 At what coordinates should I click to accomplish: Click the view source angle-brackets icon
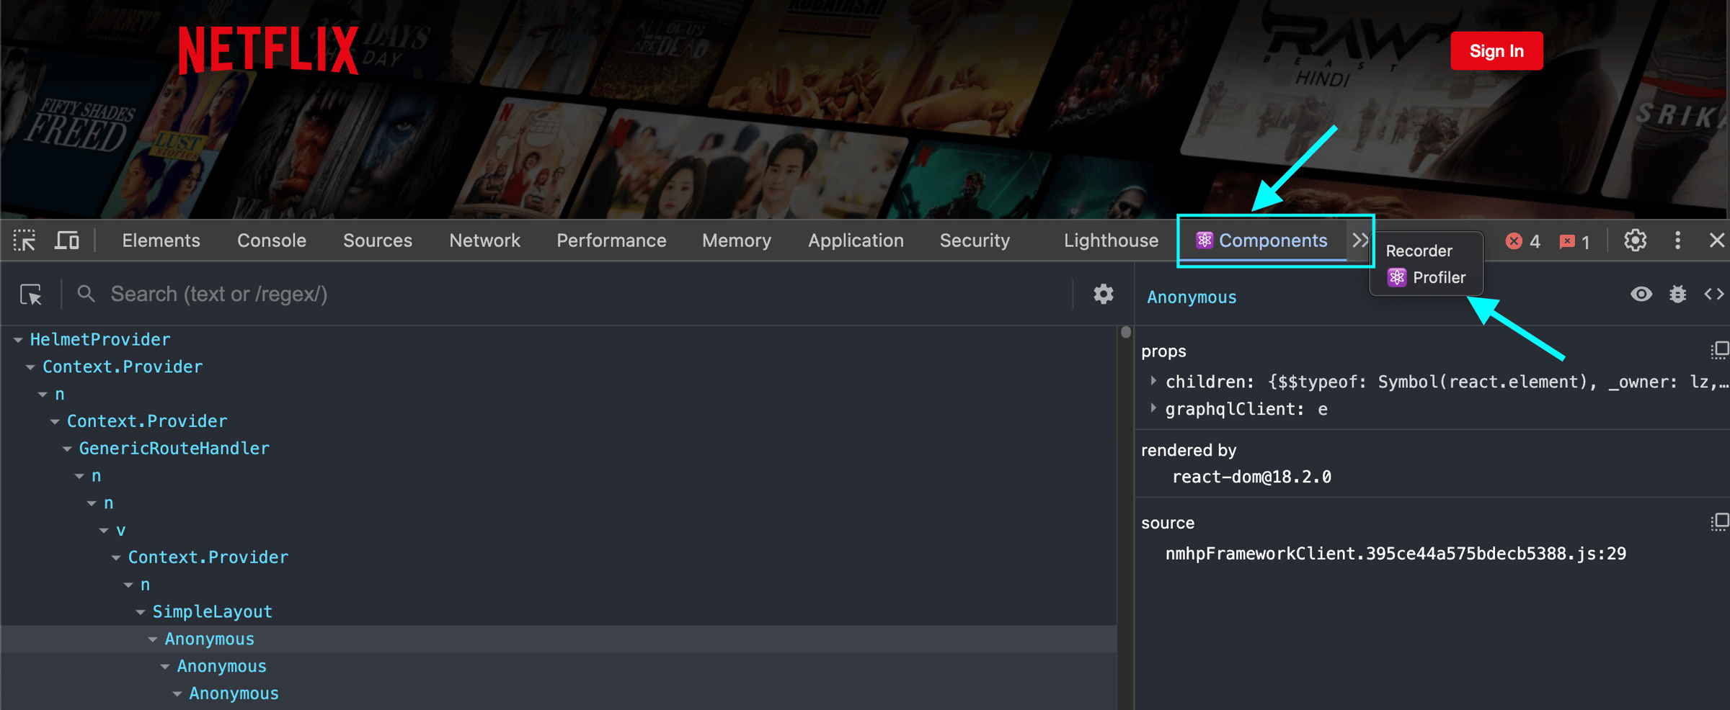(1714, 294)
